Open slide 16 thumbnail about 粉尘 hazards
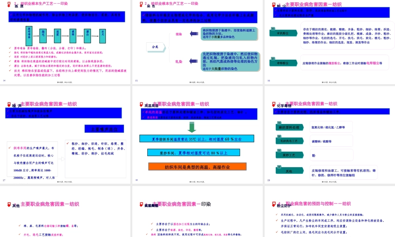Screen dimensions: 395x237 [330, 42]
